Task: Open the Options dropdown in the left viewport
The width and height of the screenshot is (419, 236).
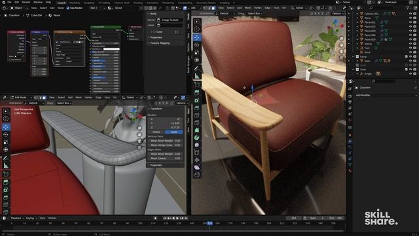Action: 181,103
